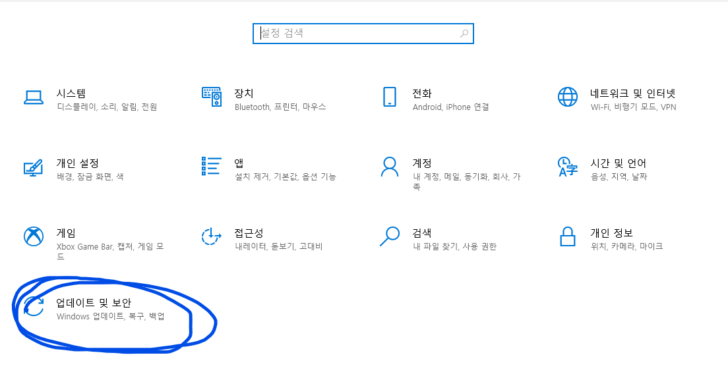Click '설치 제거, 기본값, 옵션 기능' description
The height and width of the screenshot is (378, 728).
click(x=286, y=176)
